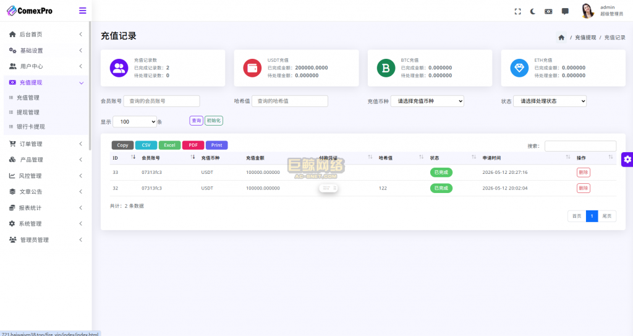Click the Print button
The width and height of the screenshot is (633, 336).
(x=217, y=145)
